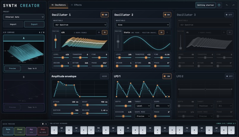
Task: Click attack peak node in amplitude envelope graph
Action: pos(58,82)
